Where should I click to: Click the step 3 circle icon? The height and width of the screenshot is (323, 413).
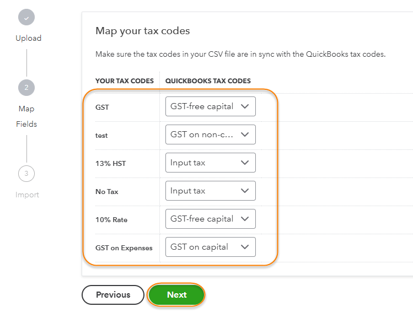26,174
